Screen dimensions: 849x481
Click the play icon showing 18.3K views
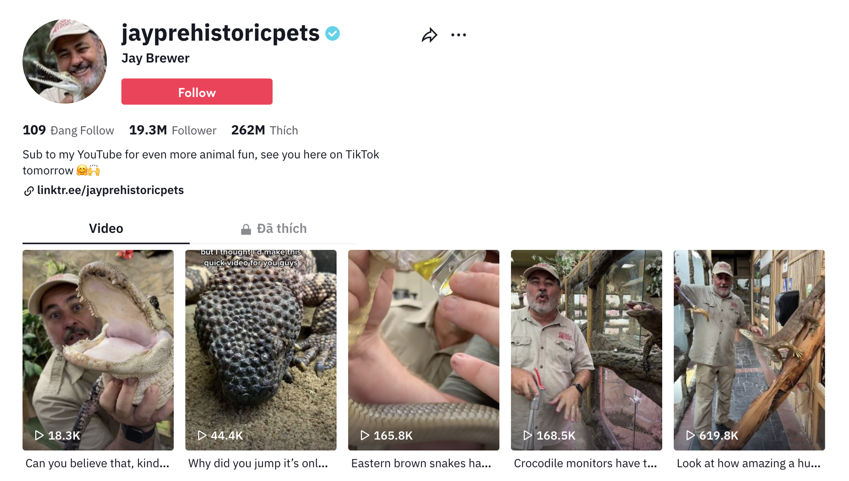(x=39, y=435)
